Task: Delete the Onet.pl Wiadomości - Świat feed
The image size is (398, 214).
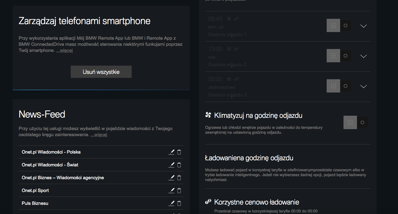Action: (179, 165)
